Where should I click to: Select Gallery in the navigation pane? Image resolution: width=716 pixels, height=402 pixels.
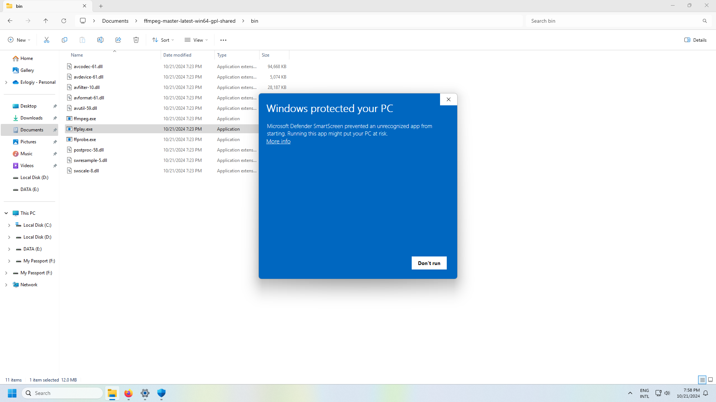point(27,70)
